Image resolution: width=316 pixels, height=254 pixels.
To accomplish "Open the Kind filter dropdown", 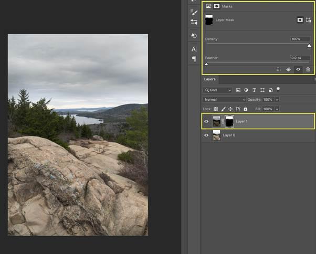I will coord(218,90).
